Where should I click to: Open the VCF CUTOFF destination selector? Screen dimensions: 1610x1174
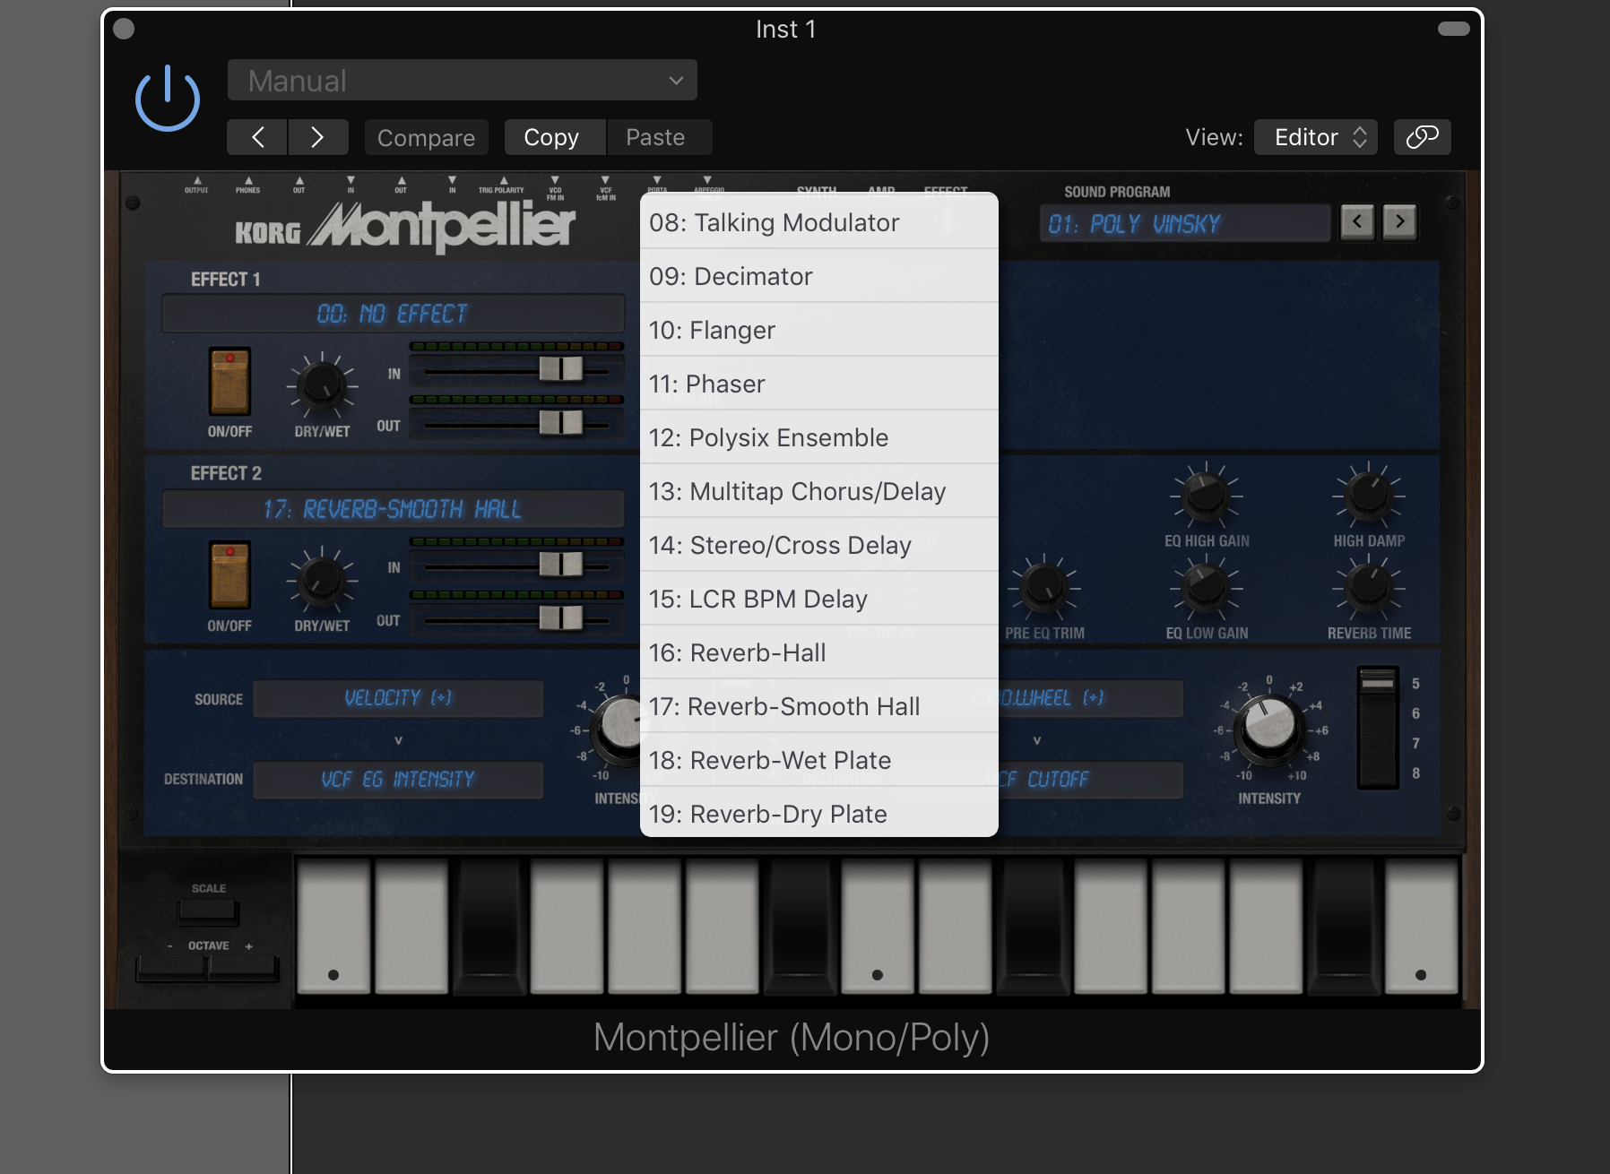tap(1090, 780)
